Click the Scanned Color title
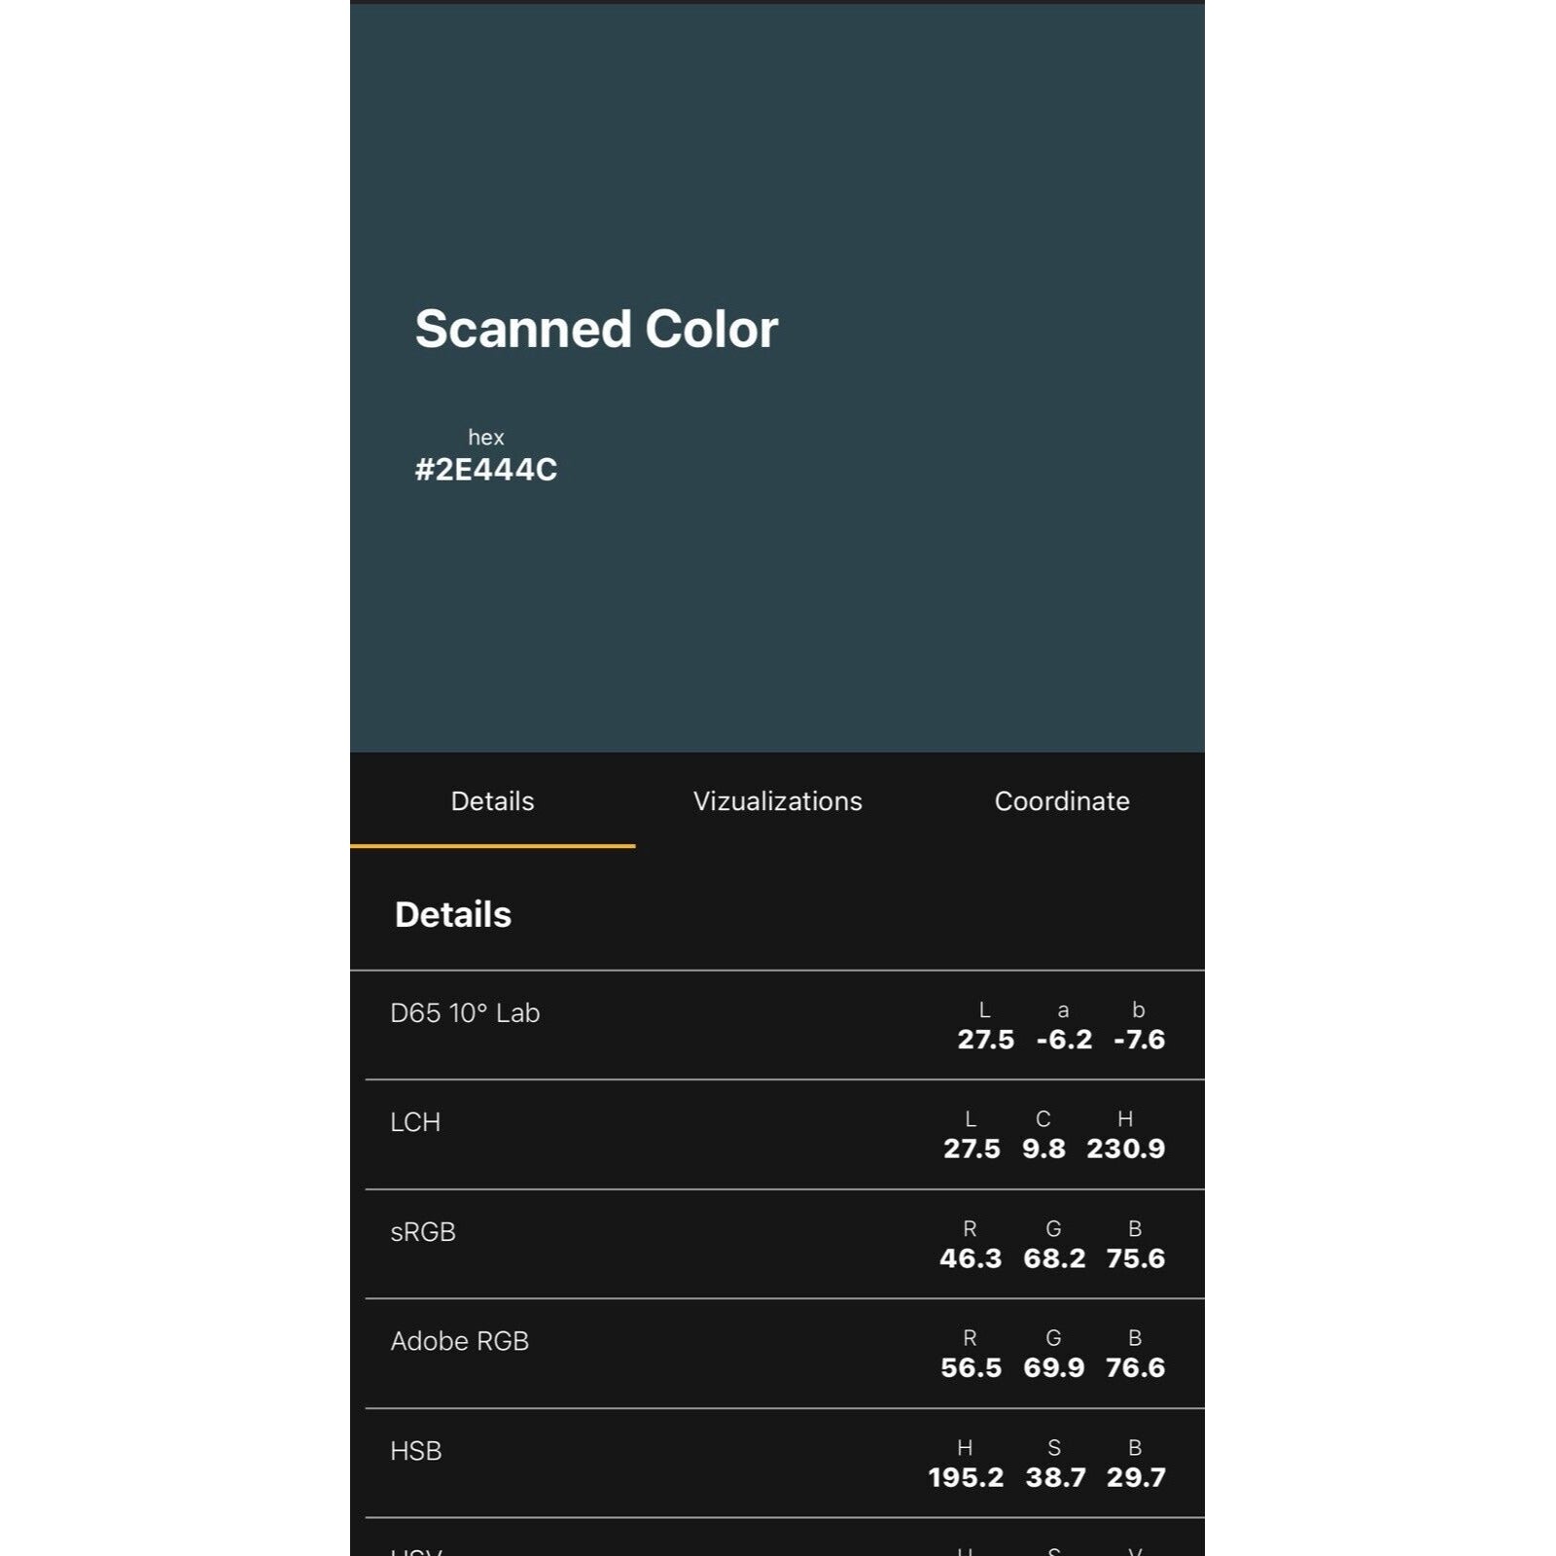1556x1556 pixels. 596,329
